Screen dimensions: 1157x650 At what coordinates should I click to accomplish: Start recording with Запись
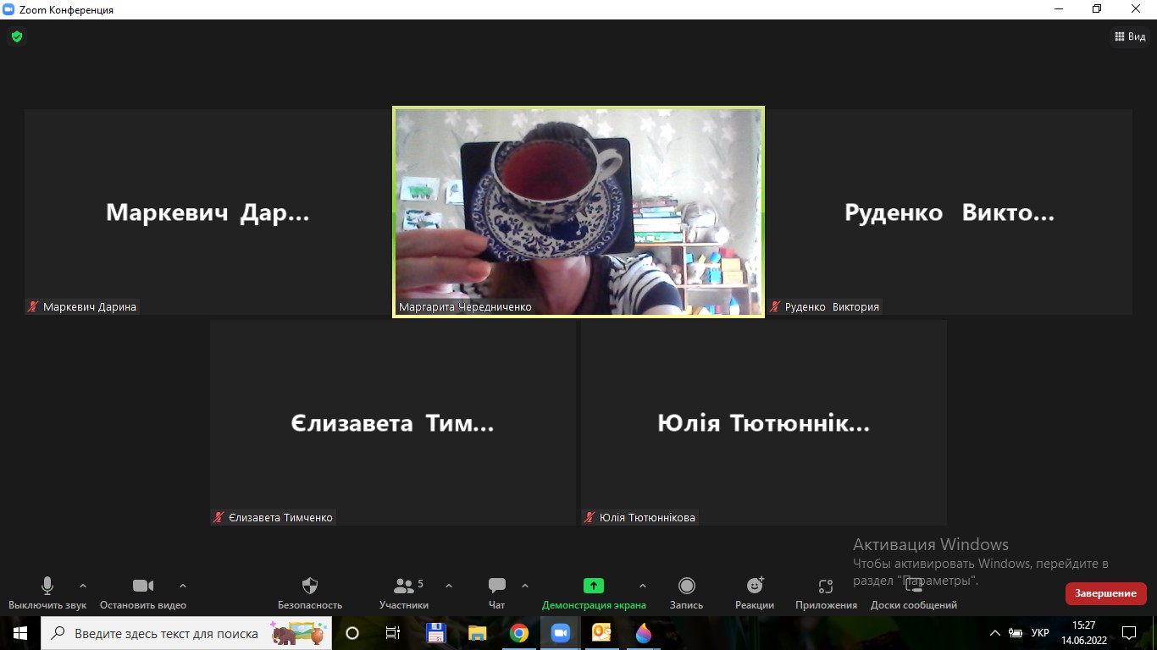click(x=687, y=592)
